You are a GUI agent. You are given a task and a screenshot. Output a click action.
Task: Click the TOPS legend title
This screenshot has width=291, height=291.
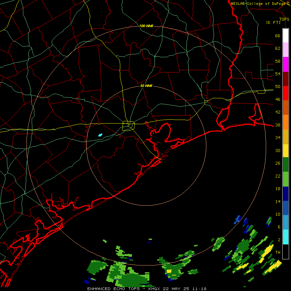[284, 19]
